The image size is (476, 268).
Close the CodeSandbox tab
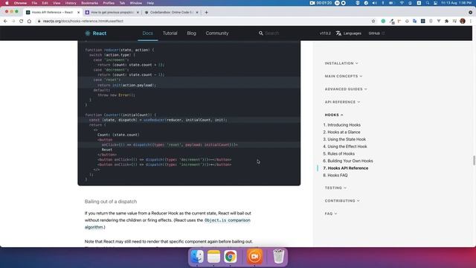click(197, 12)
